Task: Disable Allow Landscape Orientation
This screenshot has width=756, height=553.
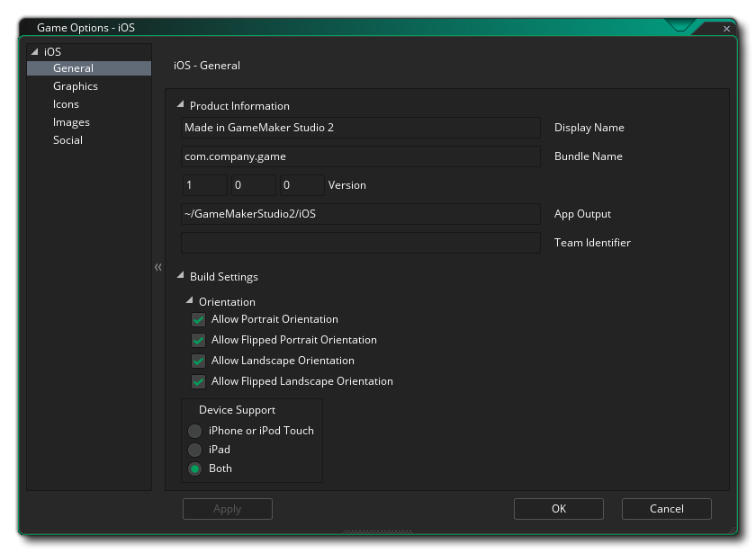Action: pos(198,361)
